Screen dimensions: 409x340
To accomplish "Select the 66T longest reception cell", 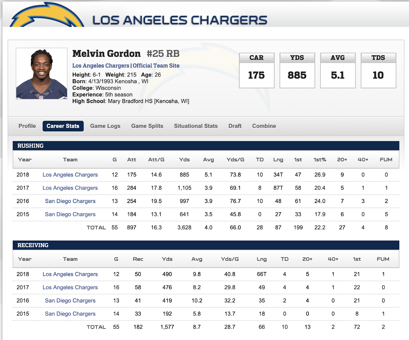I will 262,274.
